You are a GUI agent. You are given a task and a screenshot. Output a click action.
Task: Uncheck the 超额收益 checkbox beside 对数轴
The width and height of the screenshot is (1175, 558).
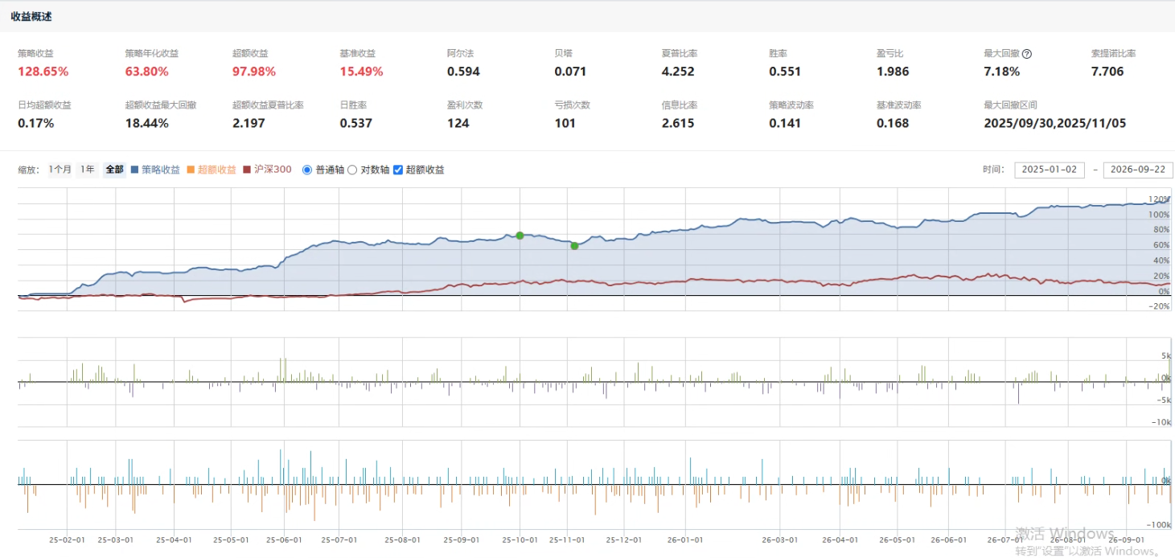coord(398,170)
